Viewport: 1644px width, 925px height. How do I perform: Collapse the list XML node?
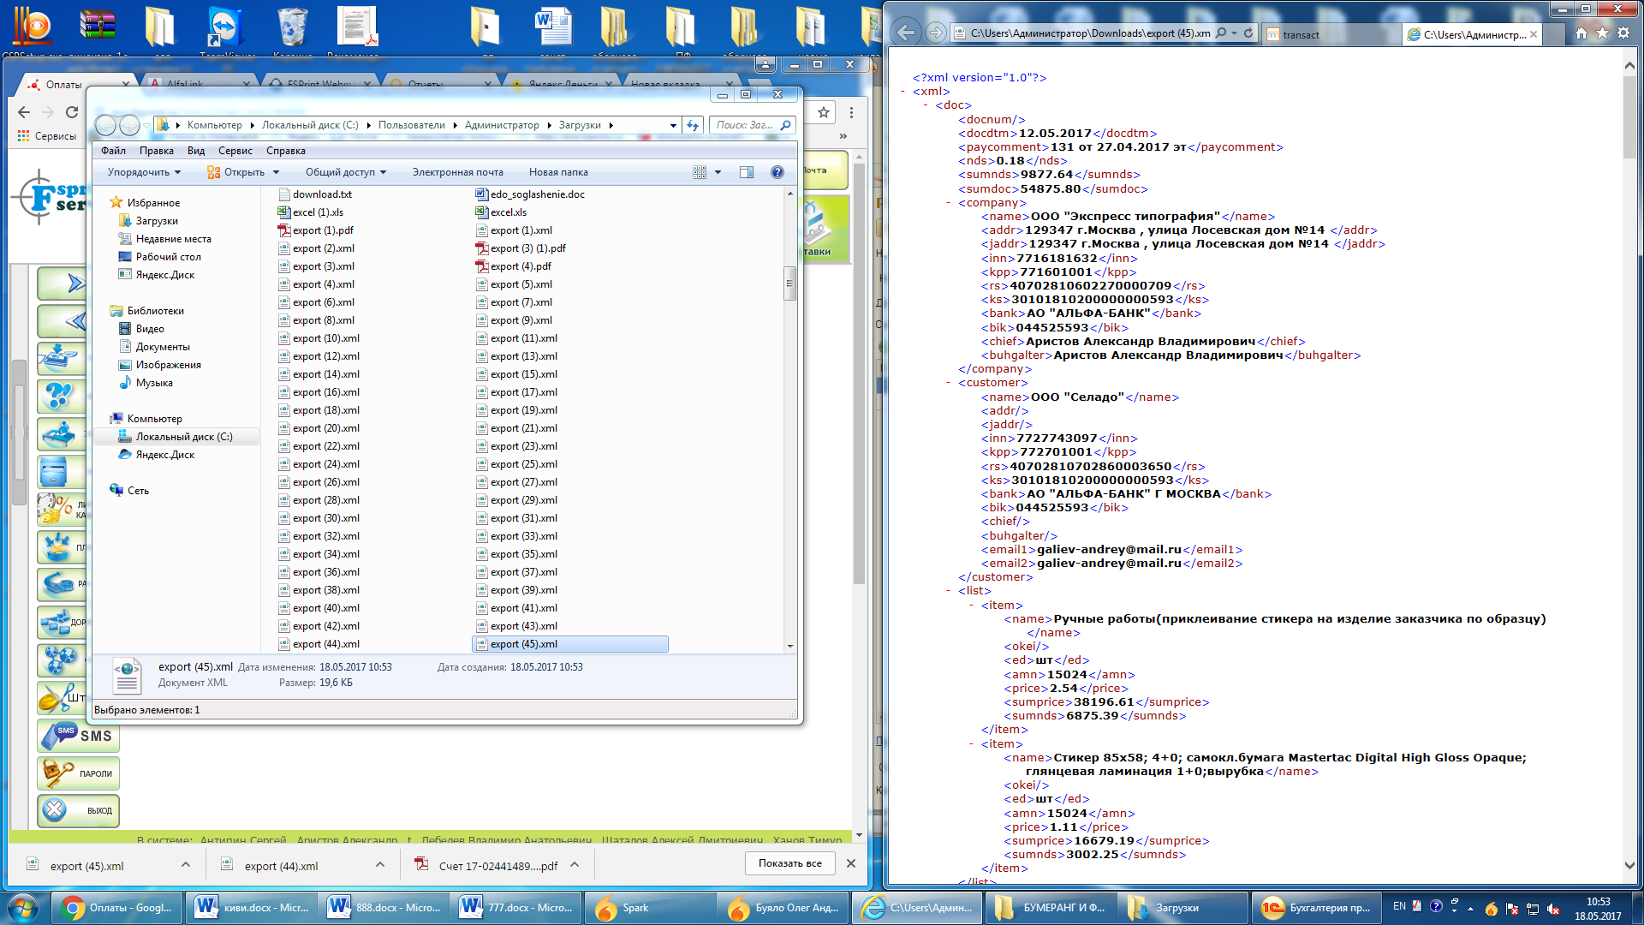(x=949, y=591)
